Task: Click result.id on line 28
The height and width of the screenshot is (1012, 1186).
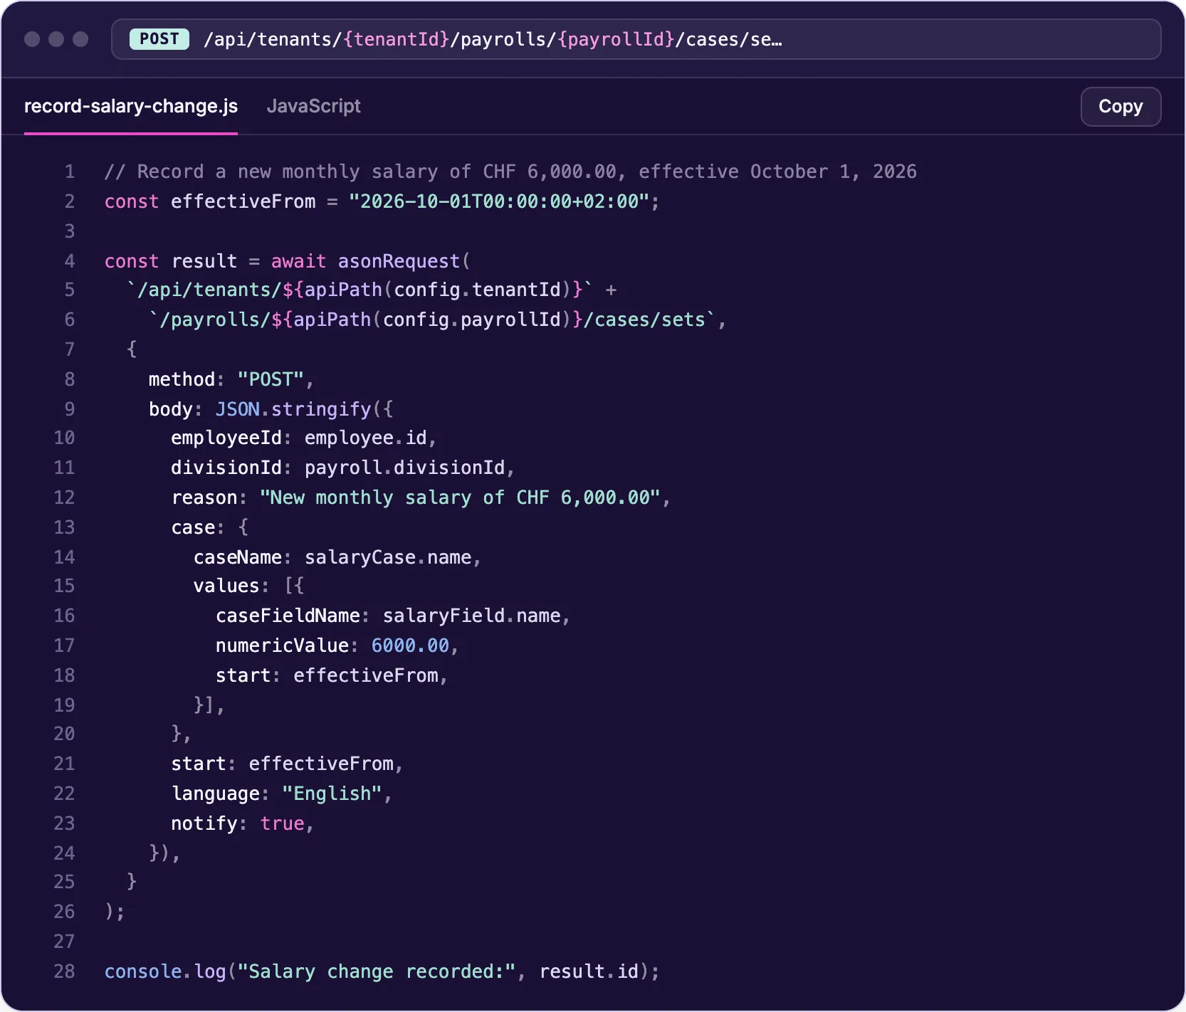Action: [589, 971]
